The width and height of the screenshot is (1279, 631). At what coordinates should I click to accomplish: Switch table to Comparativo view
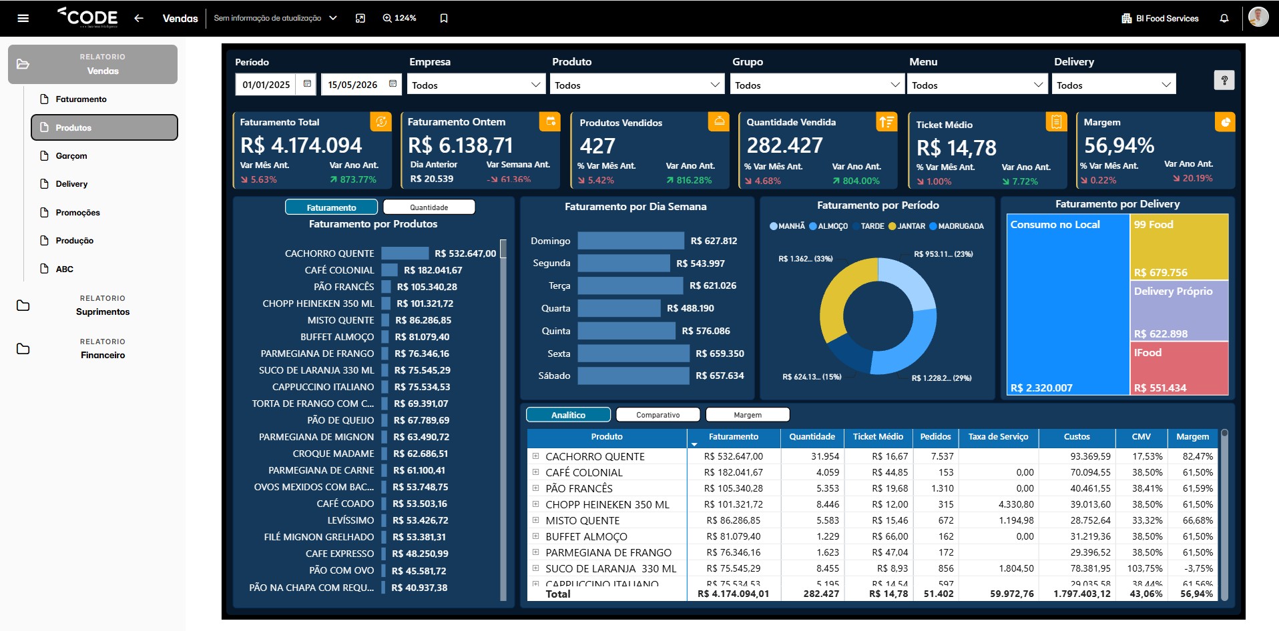(658, 415)
